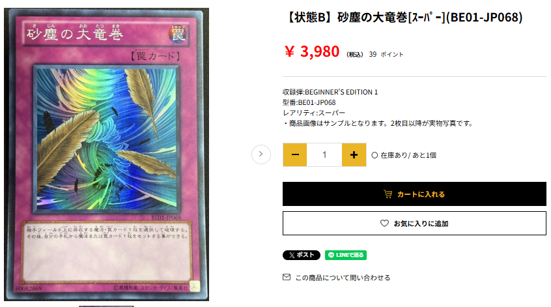Viewport: 551px width, 307px height.
Task: Increase quantity with the plus button
Action: point(354,154)
